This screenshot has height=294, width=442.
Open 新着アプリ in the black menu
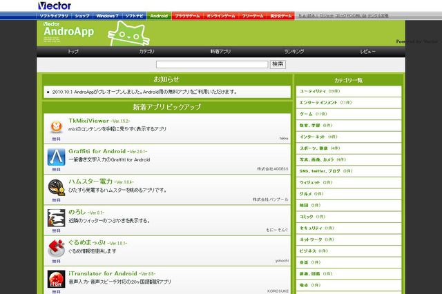[220, 52]
